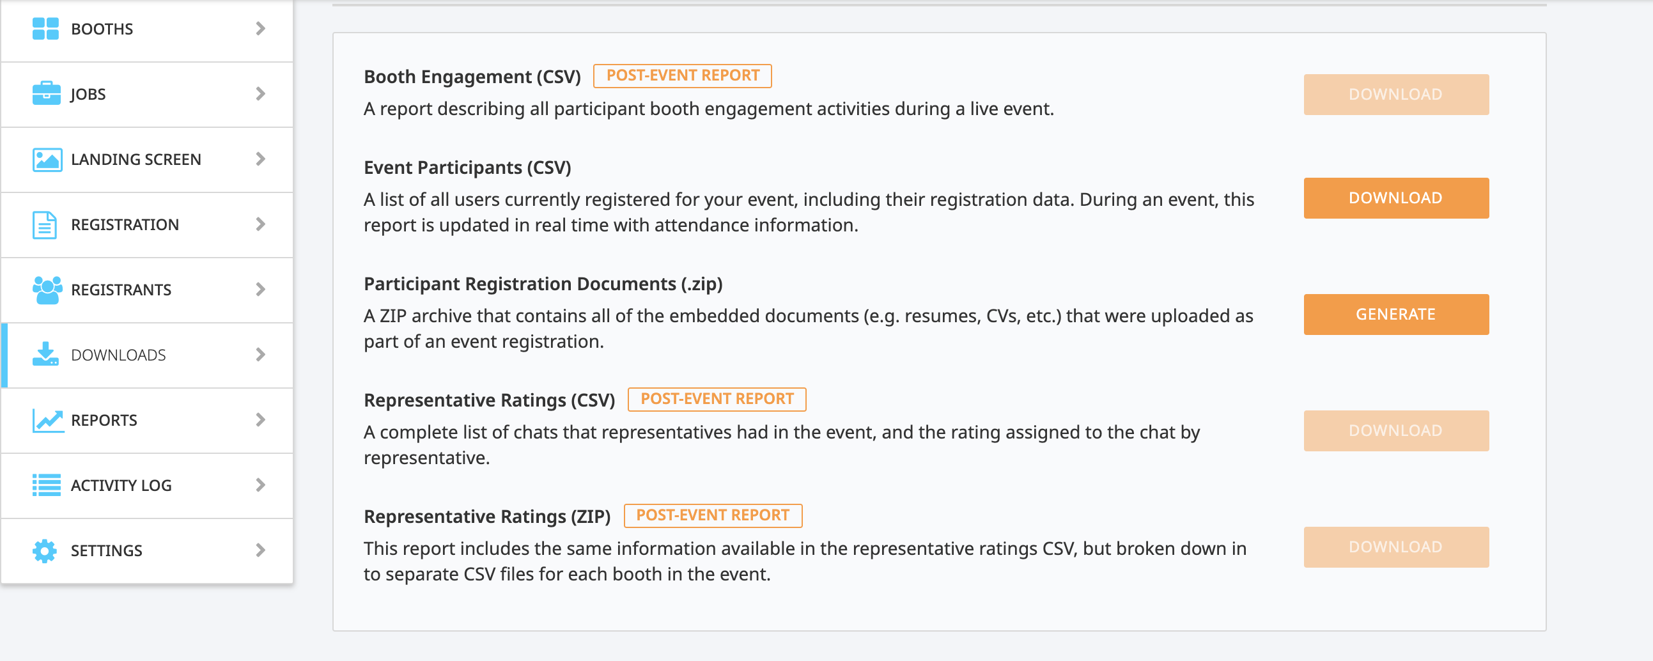1653x661 pixels.
Task: Open the Landing Screen menu item
Action: [147, 159]
